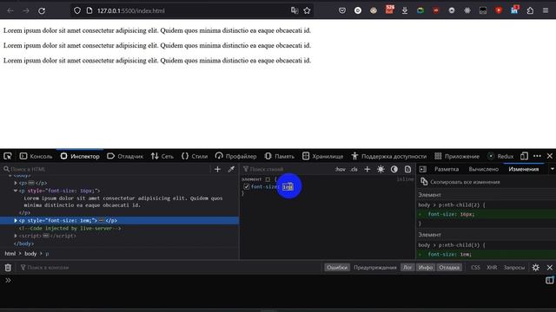Open the downloads panel
556x312 pixels.
coord(405,10)
